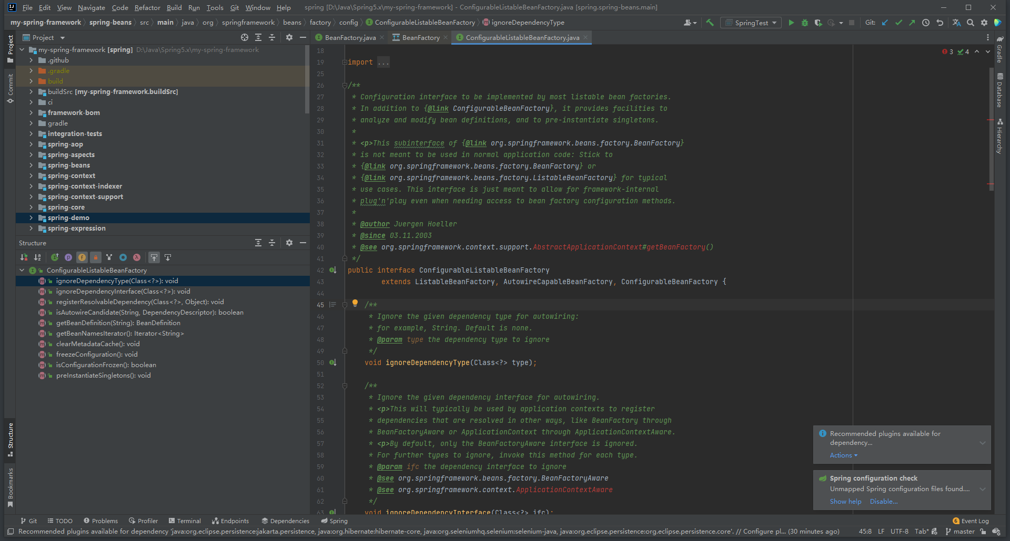Viewport: 1010px width, 541px height.
Task: Collapse ConfigurableListableBeanFactory structure node
Action: [x=22, y=270]
